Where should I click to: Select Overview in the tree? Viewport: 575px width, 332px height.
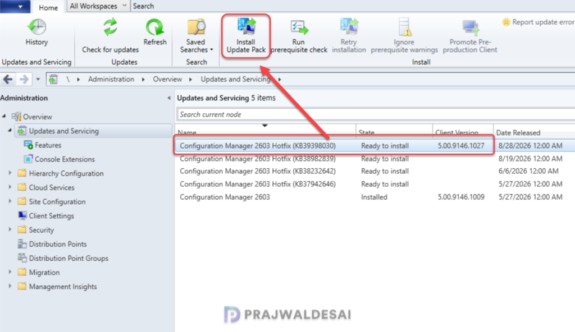tap(38, 117)
